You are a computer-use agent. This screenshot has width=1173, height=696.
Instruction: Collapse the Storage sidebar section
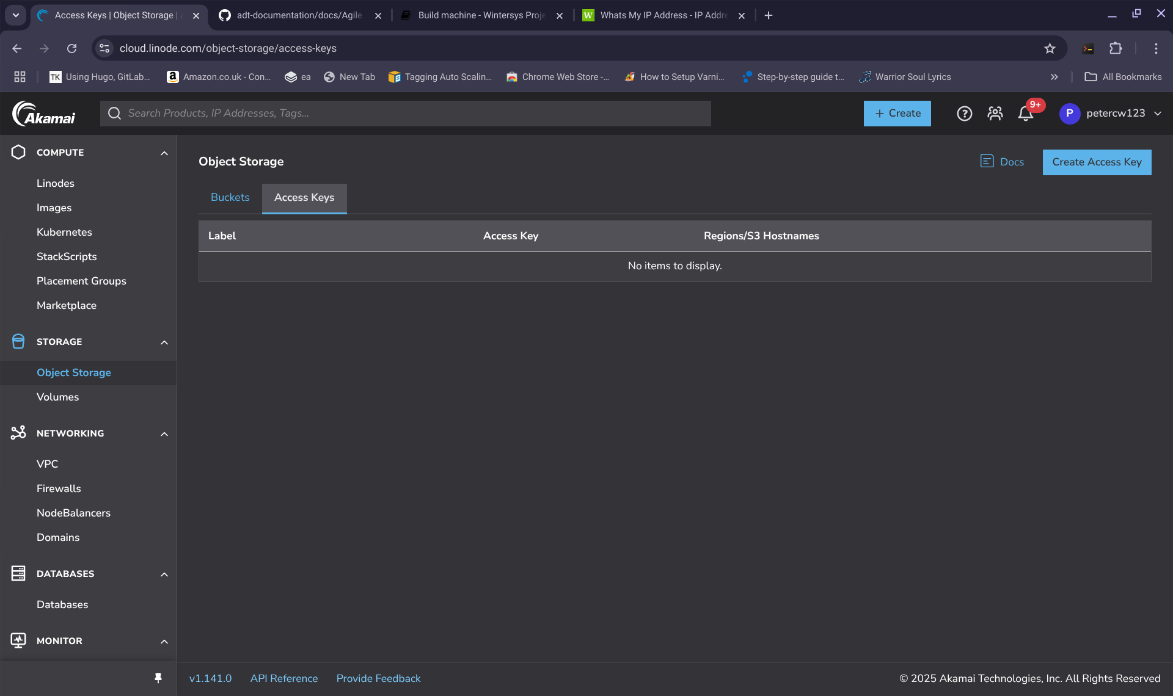[x=164, y=342]
